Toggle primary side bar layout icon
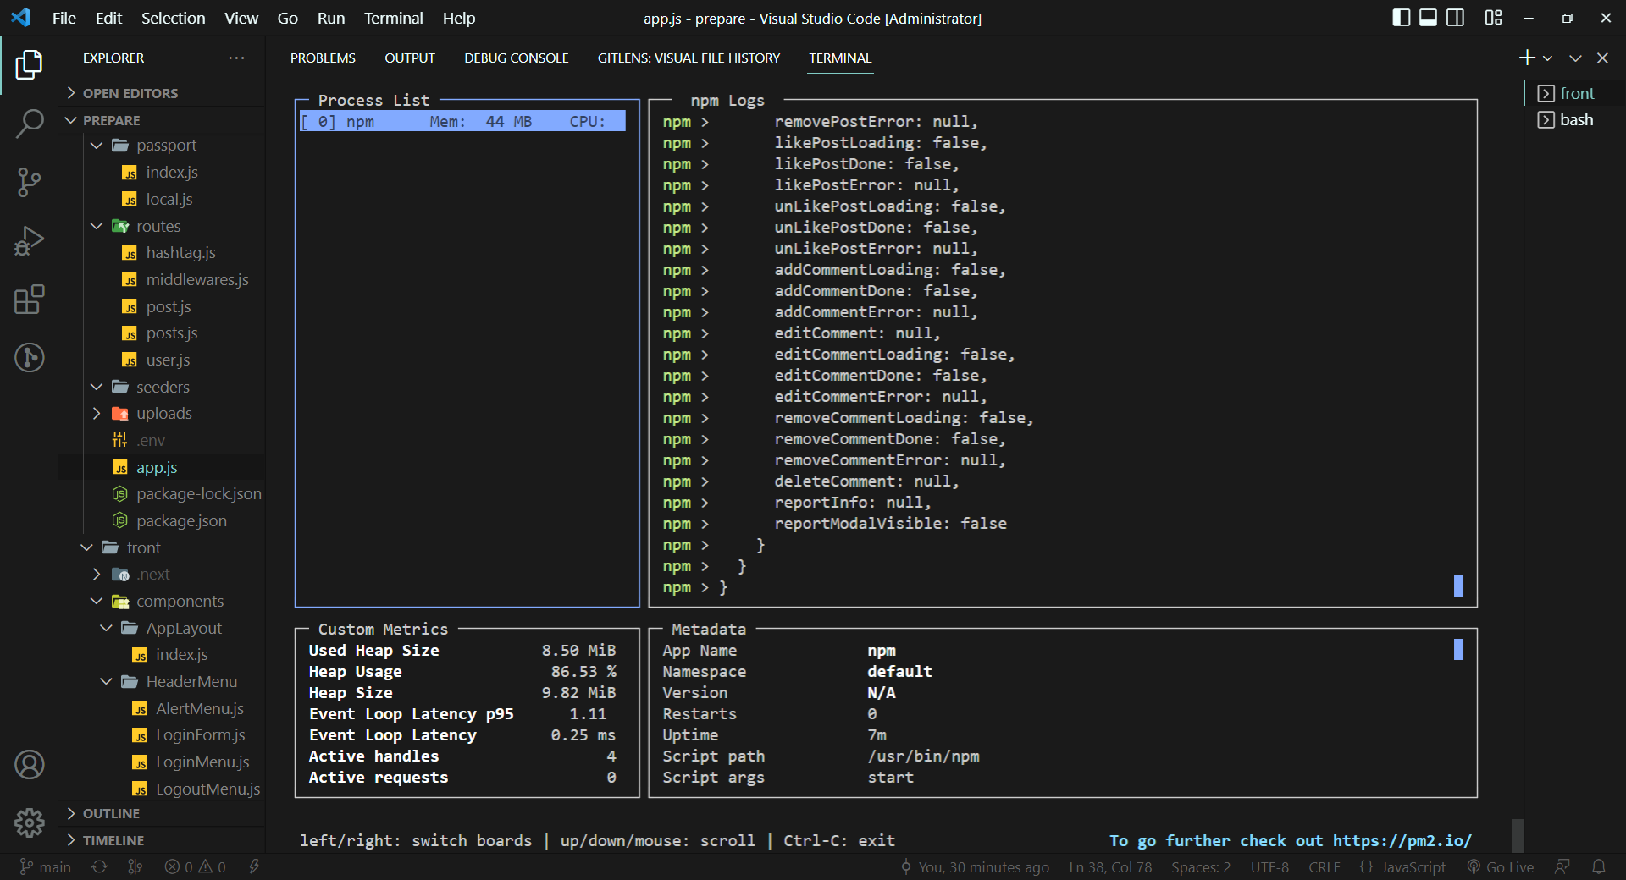This screenshot has width=1626, height=880. [1401, 18]
